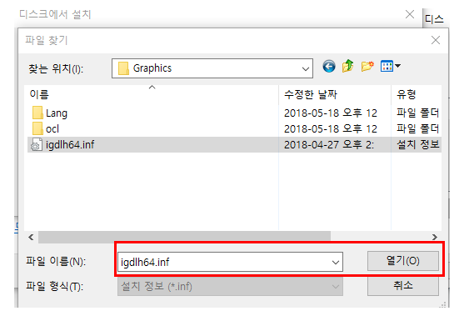Viewport: 464px width, 326px height.
Task: Expand the Graphics location dropdown
Action: click(306, 68)
